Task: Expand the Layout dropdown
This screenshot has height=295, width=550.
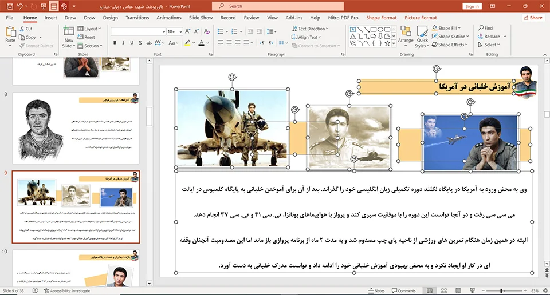Action: (89, 29)
